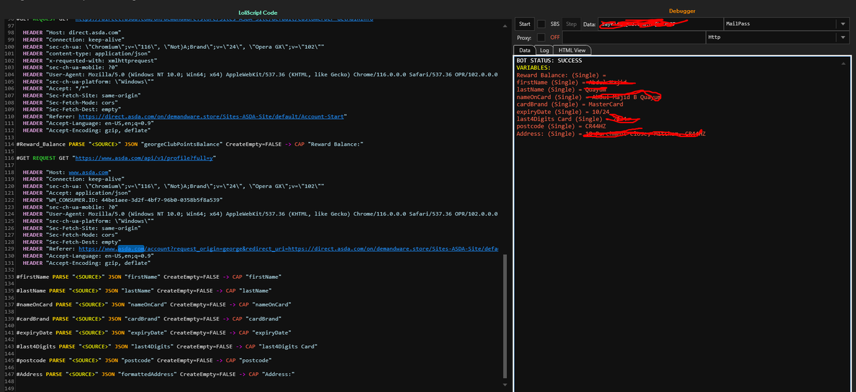Click the "Reward Balance: (Single)" output line
The width and height of the screenshot is (856, 392).
(561, 75)
